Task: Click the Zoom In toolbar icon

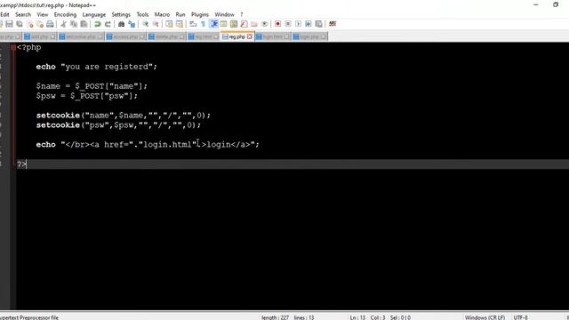Action: pyautogui.click(x=145, y=24)
